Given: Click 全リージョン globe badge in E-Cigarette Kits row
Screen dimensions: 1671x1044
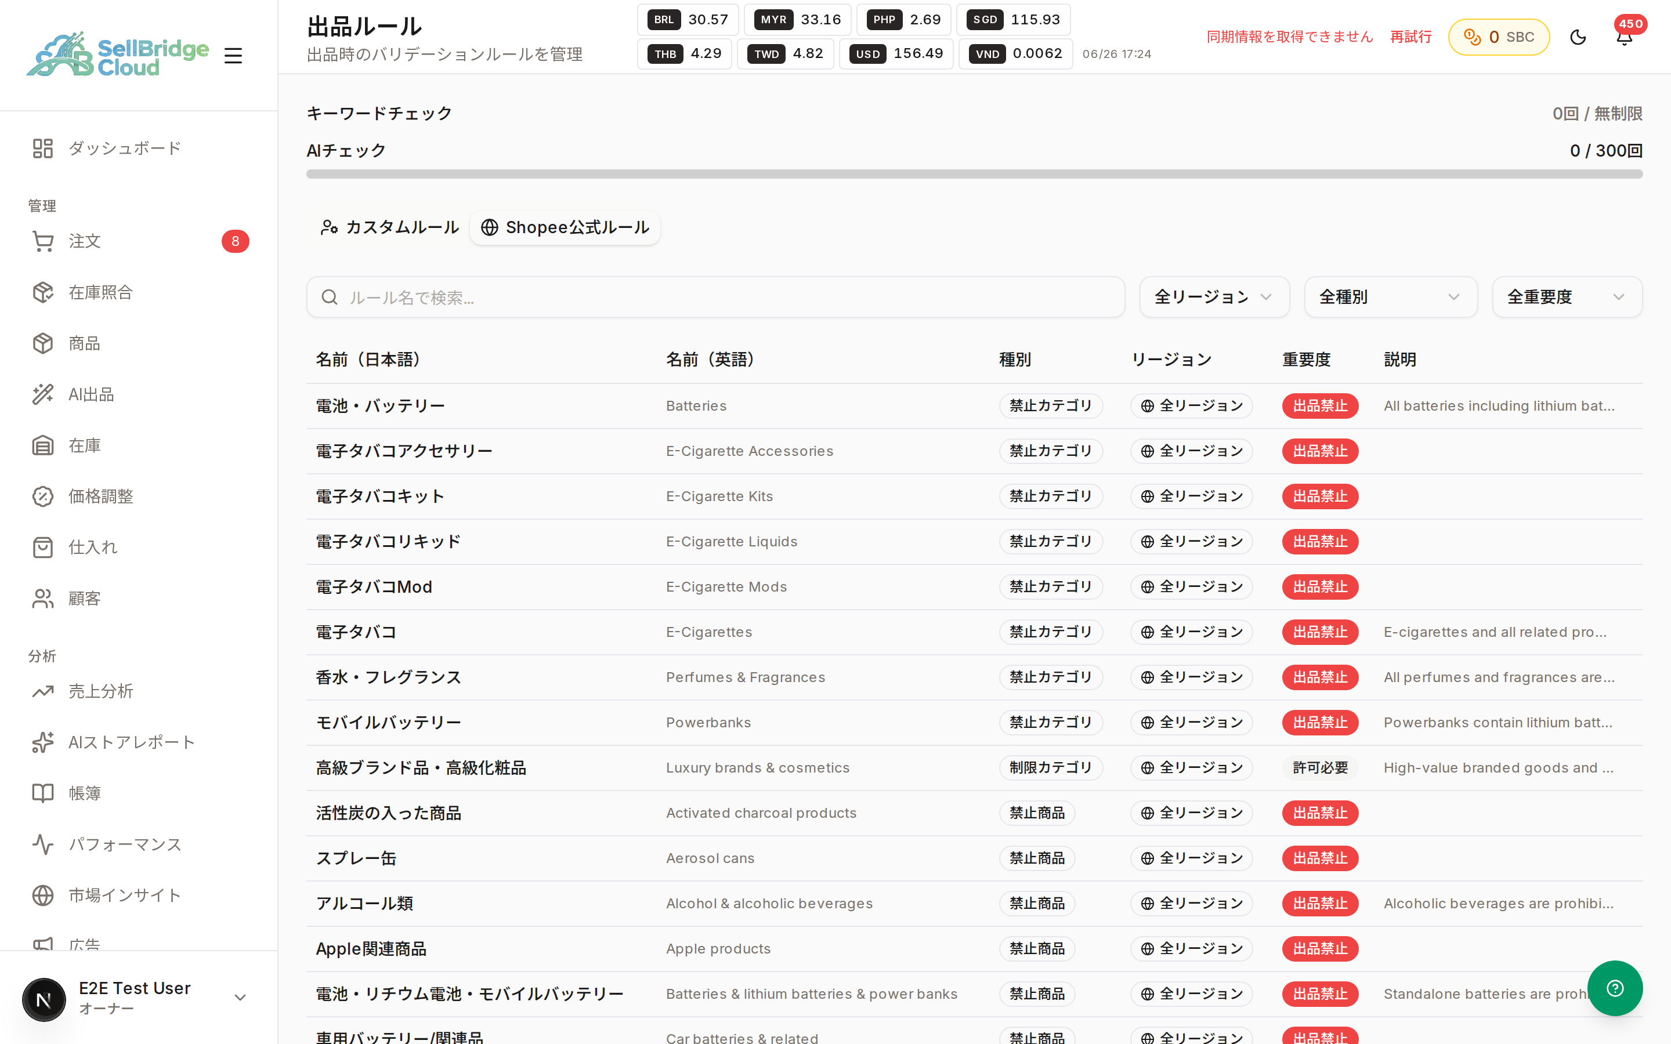Looking at the screenshot, I should 1191,496.
